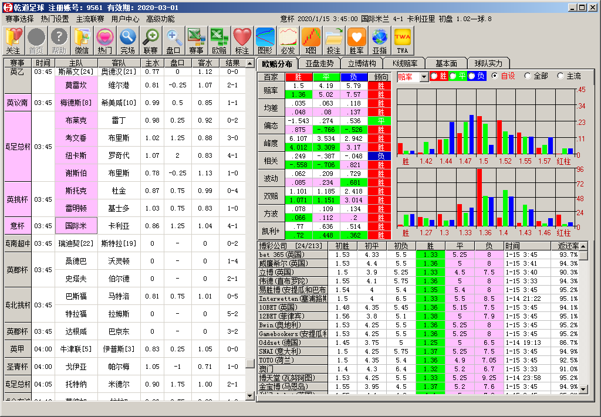Viewport: 601px width, 417px height.
Task: Switch to the 亚盘走势 tab
Action: [319, 63]
